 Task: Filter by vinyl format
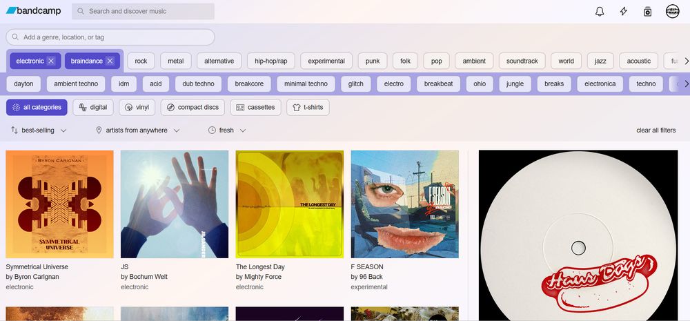point(137,108)
